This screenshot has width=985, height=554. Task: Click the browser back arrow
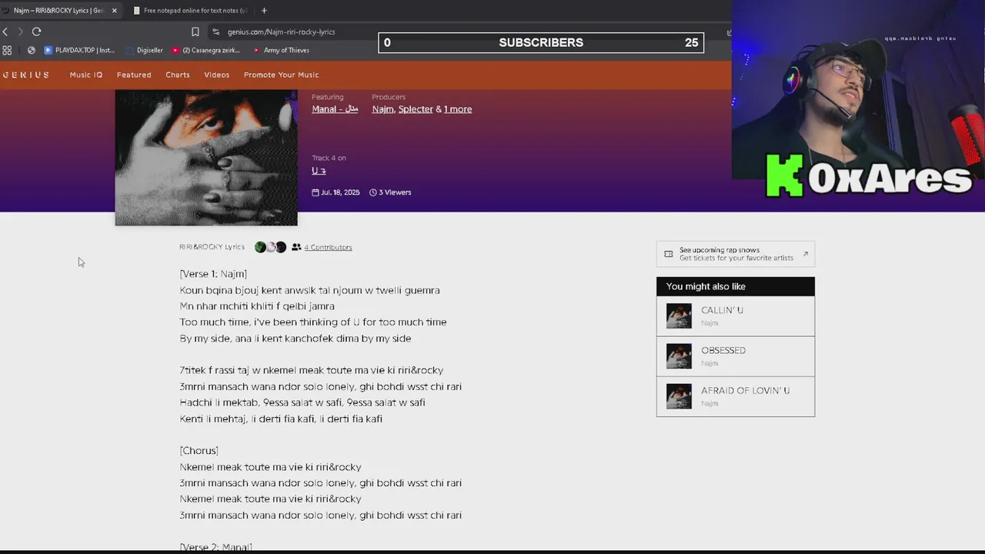[5, 32]
